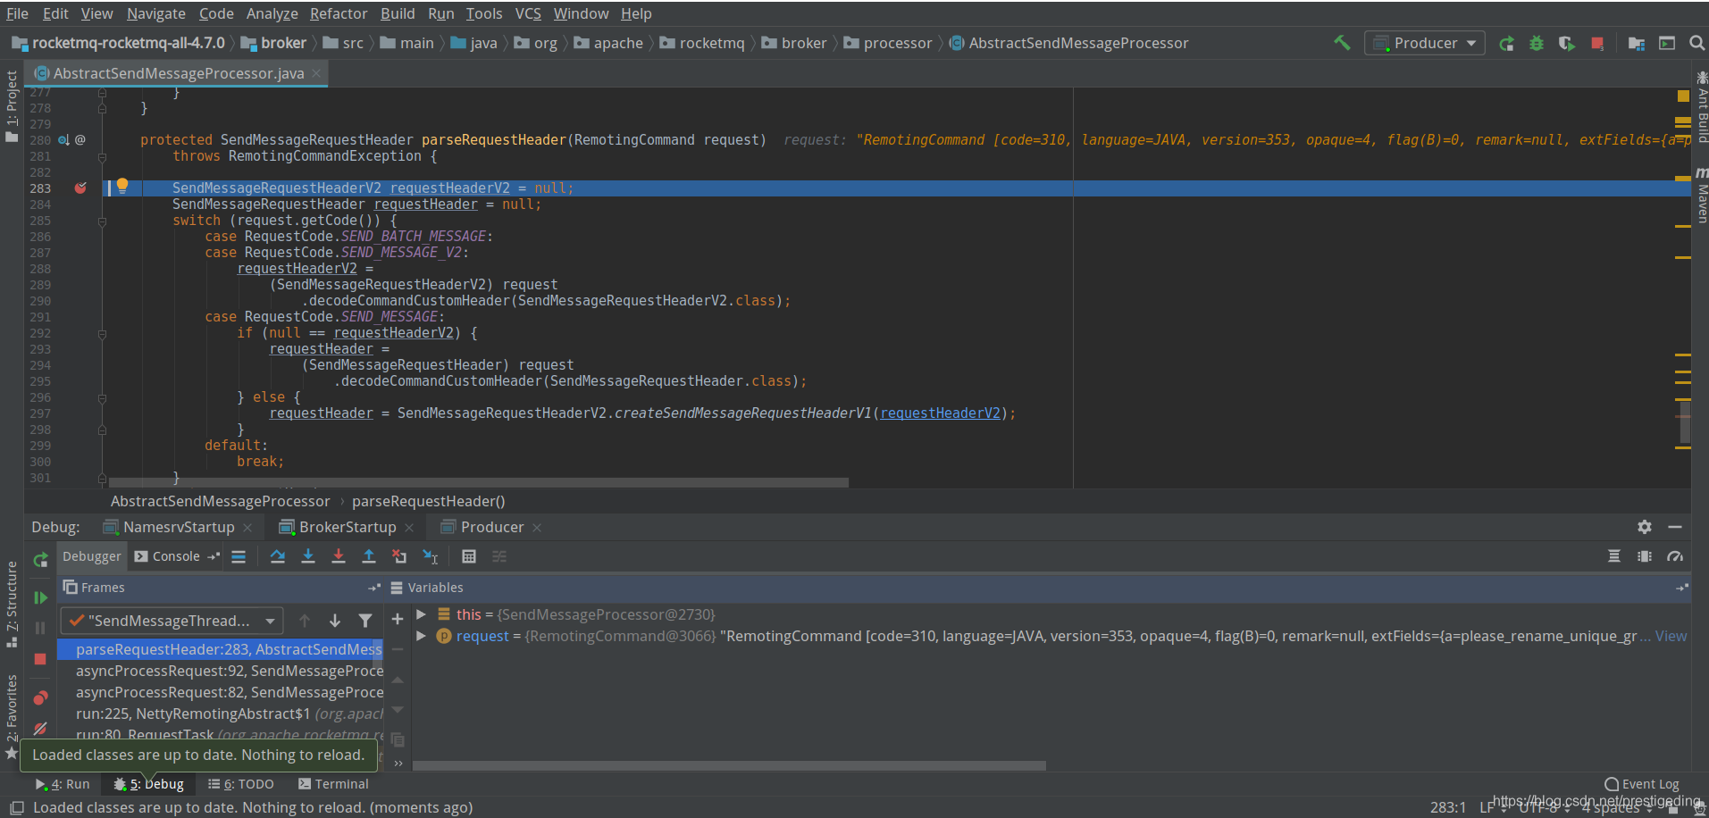Toggle the breakpoint on line 283

(80, 188)
